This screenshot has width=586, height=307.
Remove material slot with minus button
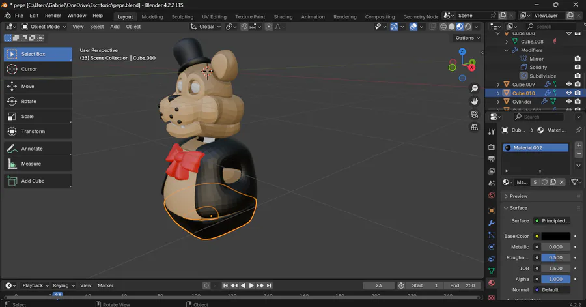579,154
